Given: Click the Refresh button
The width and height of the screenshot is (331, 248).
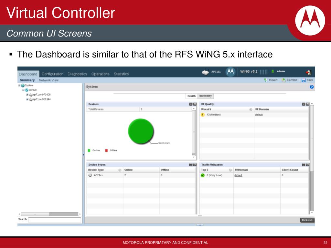Looking at the screenshot, I should (x=307, y=220).
